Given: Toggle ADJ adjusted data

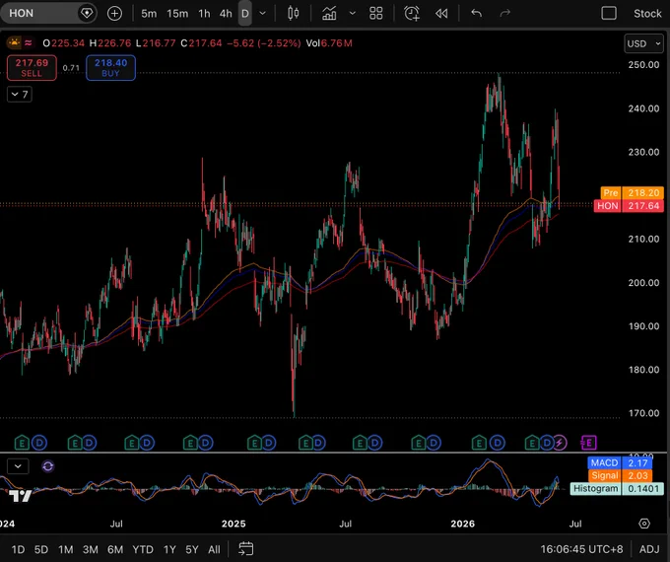Looking at the screenshot, I should 649,549.
